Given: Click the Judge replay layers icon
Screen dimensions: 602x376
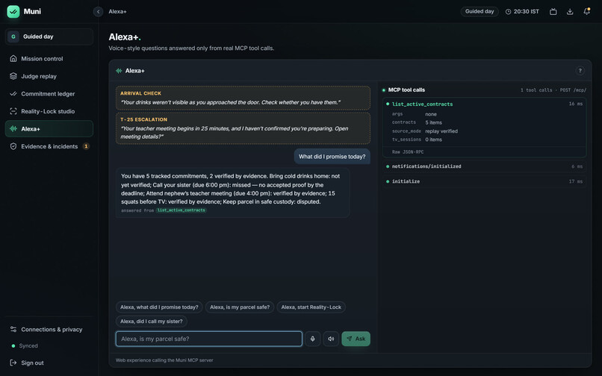Looking at the screenshot, I should 13,76.
